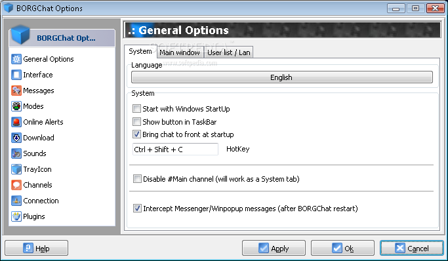Screen dimensions: 448x261
Task: Click the Ctrl + Shift + C hotkey field
Action: click(175, 150)
